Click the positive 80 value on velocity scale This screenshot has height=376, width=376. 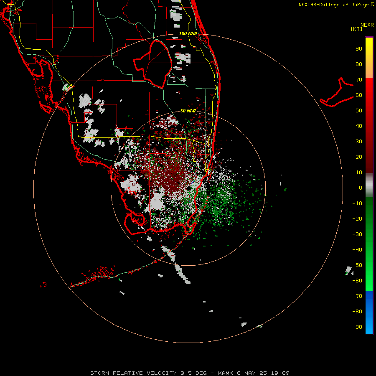359,64
